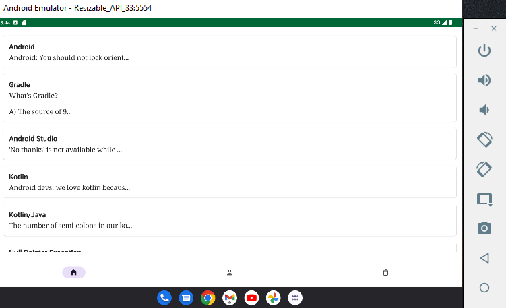Rotate the device right
Viewport: 506px width, 308px height.
[484, 169]
